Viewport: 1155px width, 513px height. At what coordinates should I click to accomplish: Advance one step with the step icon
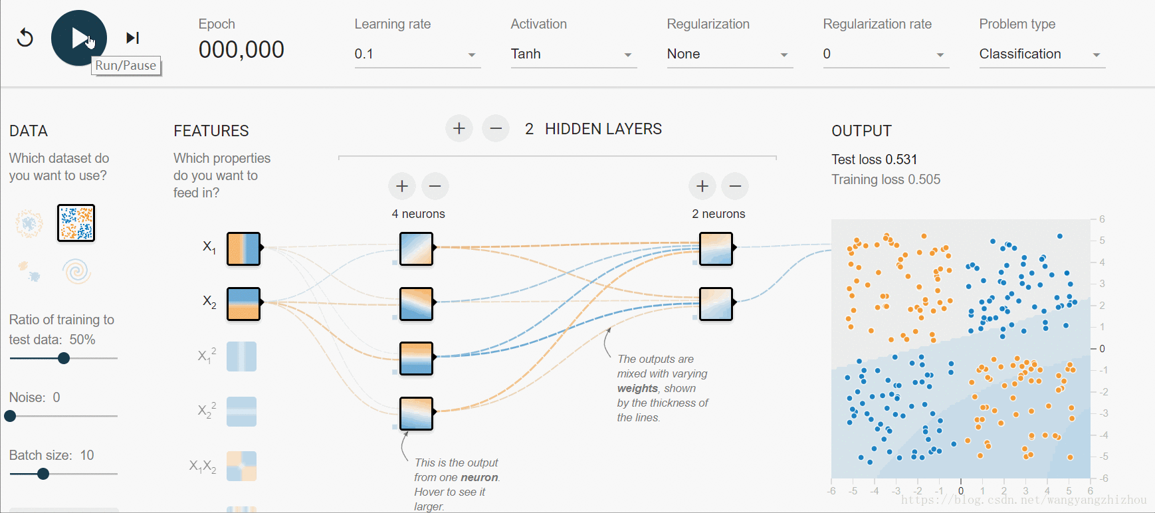click(x=133, y=38)
